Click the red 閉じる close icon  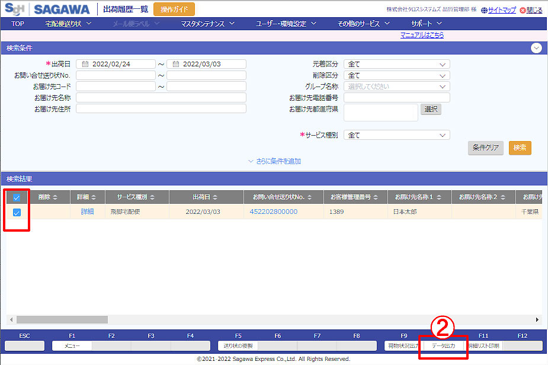tap(523, 10)
